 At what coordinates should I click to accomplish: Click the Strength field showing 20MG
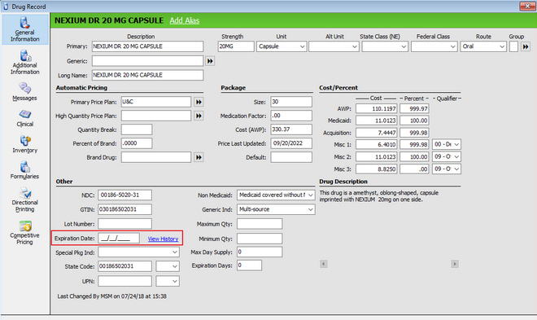236,46
